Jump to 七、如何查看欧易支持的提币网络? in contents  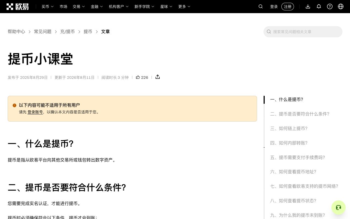[304, 186]
